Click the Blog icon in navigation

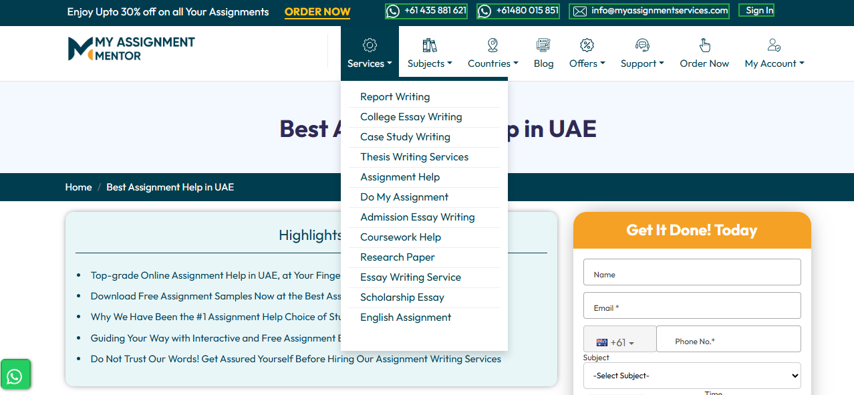pos(543,45)
